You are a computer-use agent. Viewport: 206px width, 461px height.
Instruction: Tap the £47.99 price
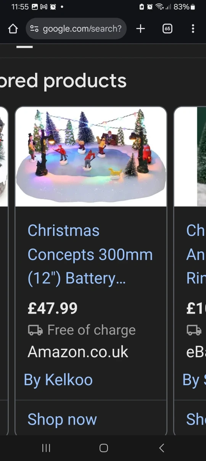click(53, 308)
